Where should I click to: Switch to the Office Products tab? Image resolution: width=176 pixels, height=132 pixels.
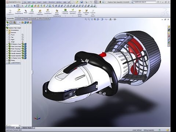pos(44,19)
